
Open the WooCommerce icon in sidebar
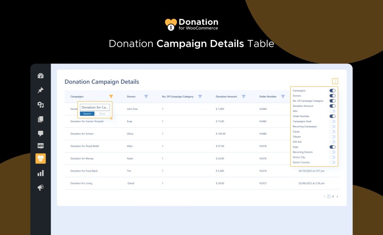click(x=40, y=146)
